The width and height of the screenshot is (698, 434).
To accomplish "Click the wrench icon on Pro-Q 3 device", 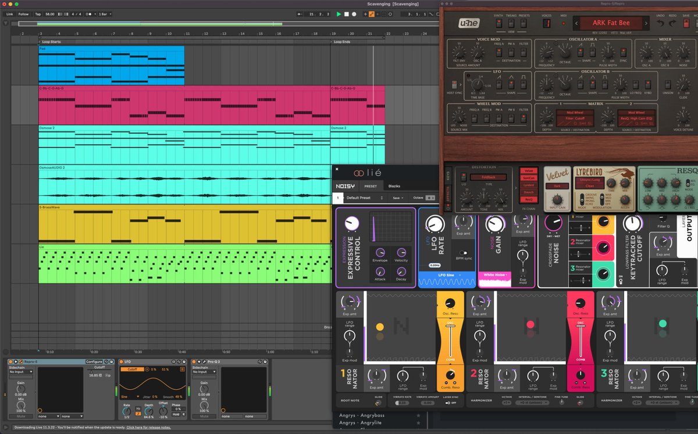I will [204, 361].
